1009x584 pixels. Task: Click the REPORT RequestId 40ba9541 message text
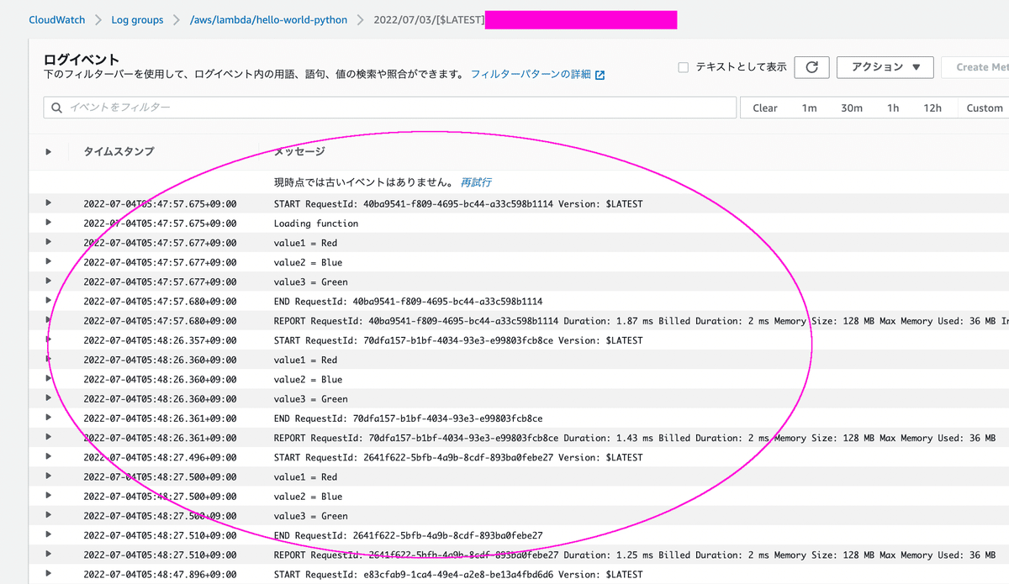coord(641,321)
